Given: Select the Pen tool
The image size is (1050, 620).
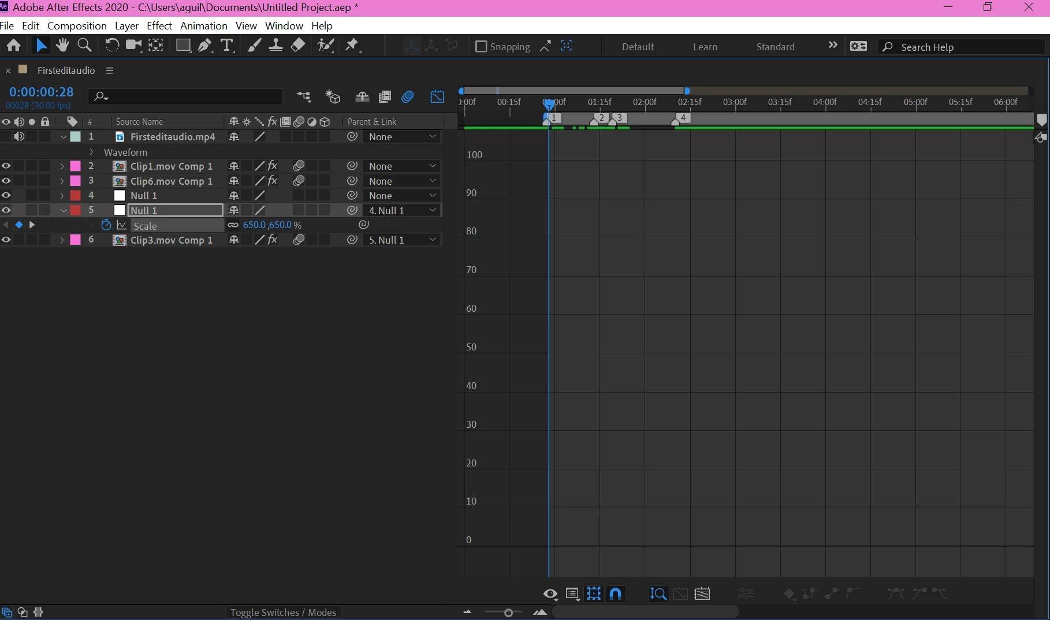Looking at the screenshot, I should coord(205,46).
